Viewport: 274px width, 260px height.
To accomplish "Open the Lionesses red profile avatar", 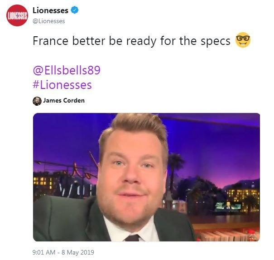I will click(17, 15).
